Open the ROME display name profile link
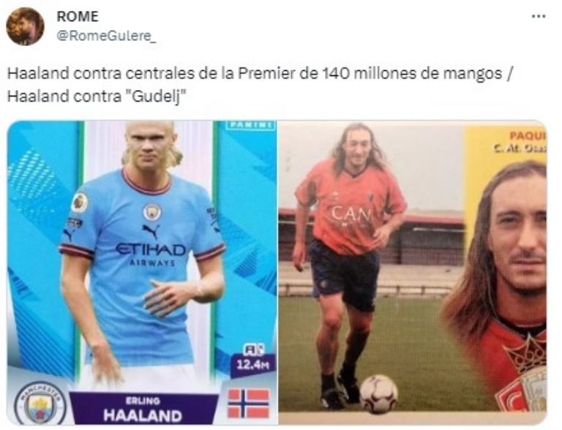The width and height of the screenshot is (562, 430). 78,17
